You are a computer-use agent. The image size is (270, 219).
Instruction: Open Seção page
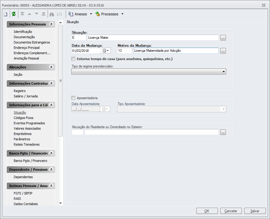(18, 75)
